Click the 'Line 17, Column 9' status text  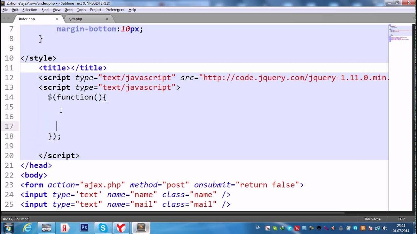pyautogui.click(x=15, y=219)
